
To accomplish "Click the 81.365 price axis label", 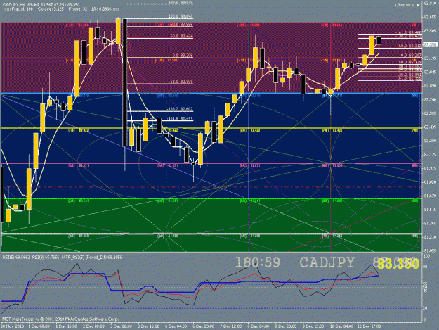I will tap(431, 223).
